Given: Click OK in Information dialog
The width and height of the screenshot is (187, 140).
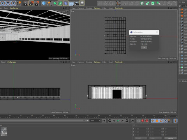Looking at the screenshot, I should coord(144,47).
